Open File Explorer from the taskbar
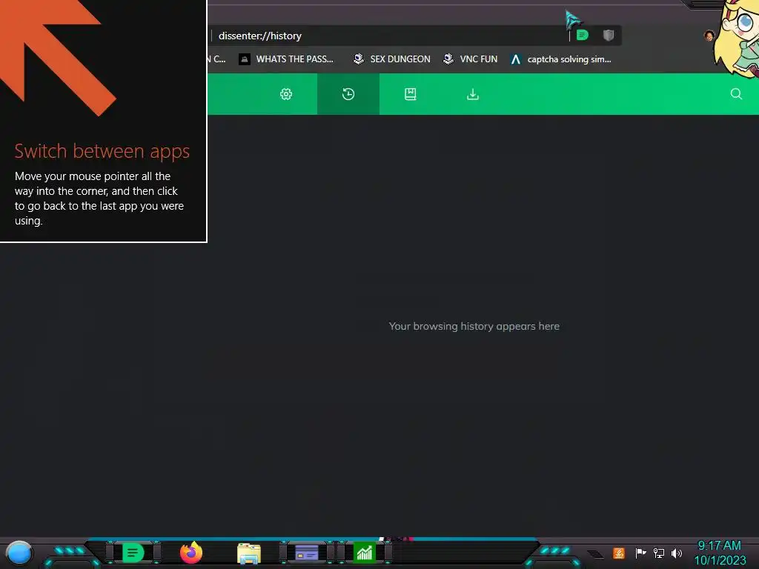The width and height of the screenshot is (759, 569). [249, 553]
